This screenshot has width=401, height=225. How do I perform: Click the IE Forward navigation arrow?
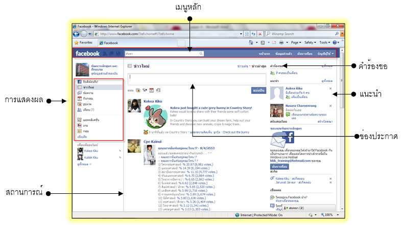[x=84, y=34]
